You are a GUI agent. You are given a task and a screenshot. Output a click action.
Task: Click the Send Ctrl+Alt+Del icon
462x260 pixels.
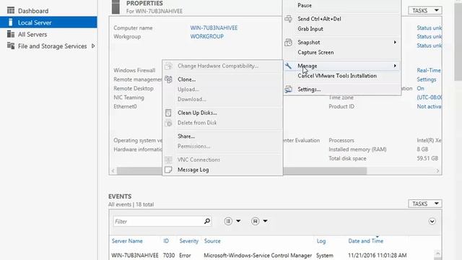[289, 19]
